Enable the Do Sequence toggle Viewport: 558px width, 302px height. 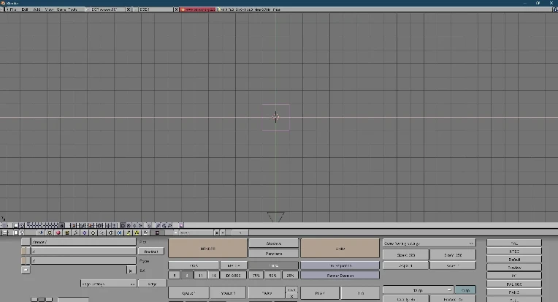tap(340, 265)
